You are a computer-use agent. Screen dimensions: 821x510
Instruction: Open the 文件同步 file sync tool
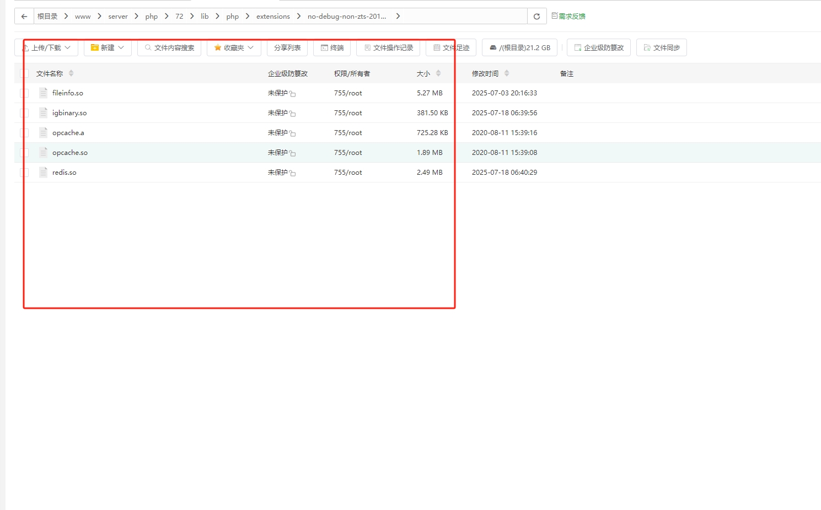coord(662,47)
